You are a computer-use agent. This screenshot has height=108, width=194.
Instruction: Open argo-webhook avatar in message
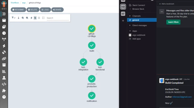[162, 81]
